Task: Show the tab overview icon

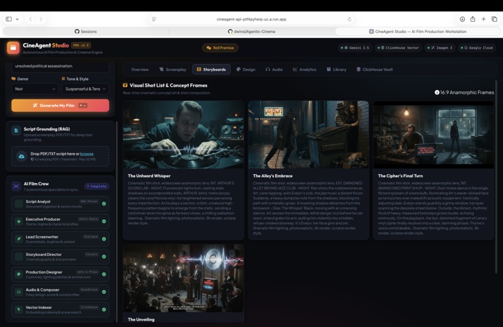Action: pos(494,19)
